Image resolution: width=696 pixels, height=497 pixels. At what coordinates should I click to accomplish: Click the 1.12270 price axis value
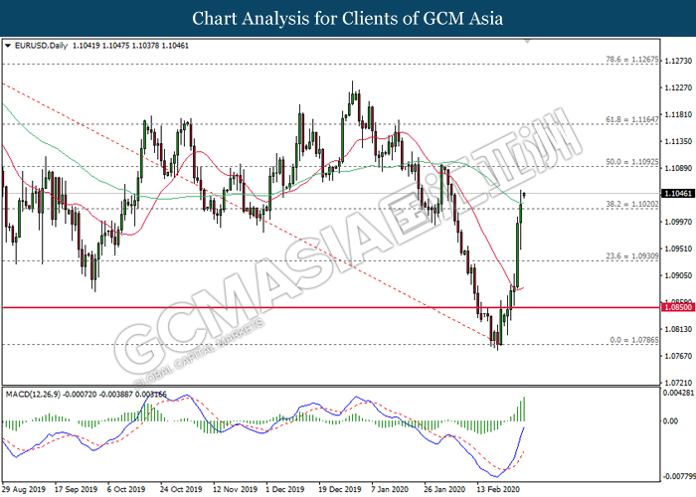[678, 87]
